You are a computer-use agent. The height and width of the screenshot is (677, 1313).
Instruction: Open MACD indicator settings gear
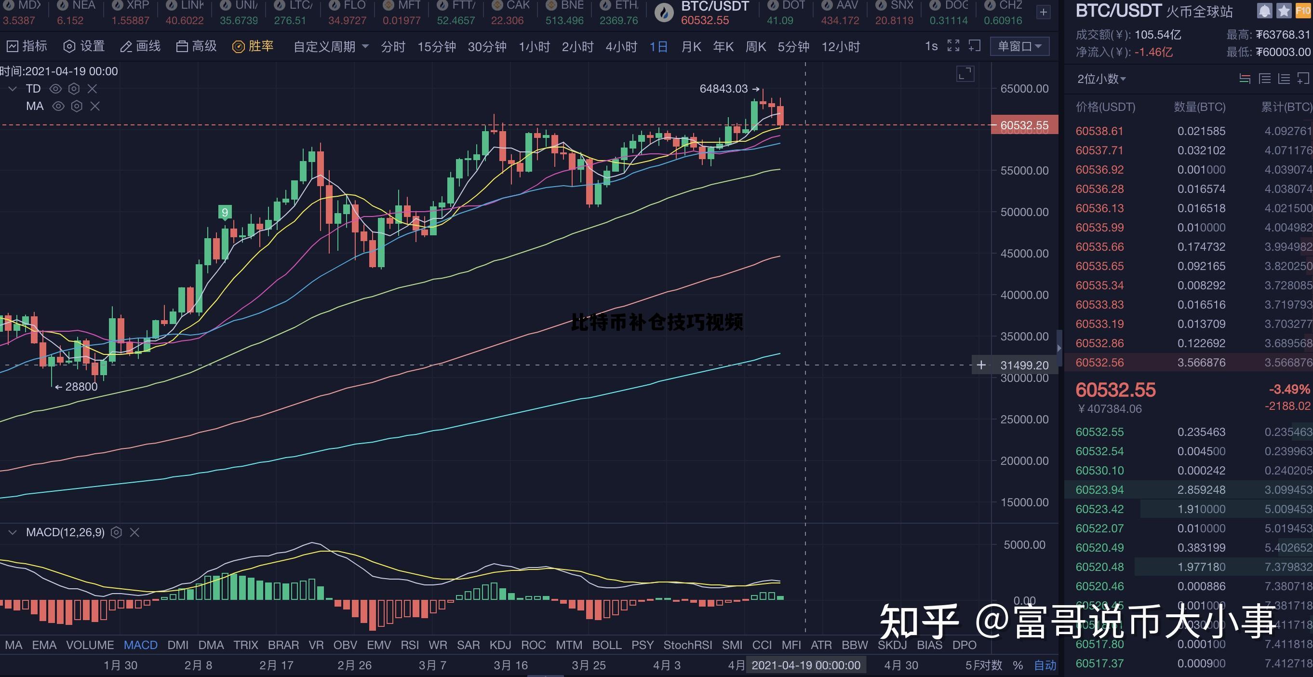(116, 532)
